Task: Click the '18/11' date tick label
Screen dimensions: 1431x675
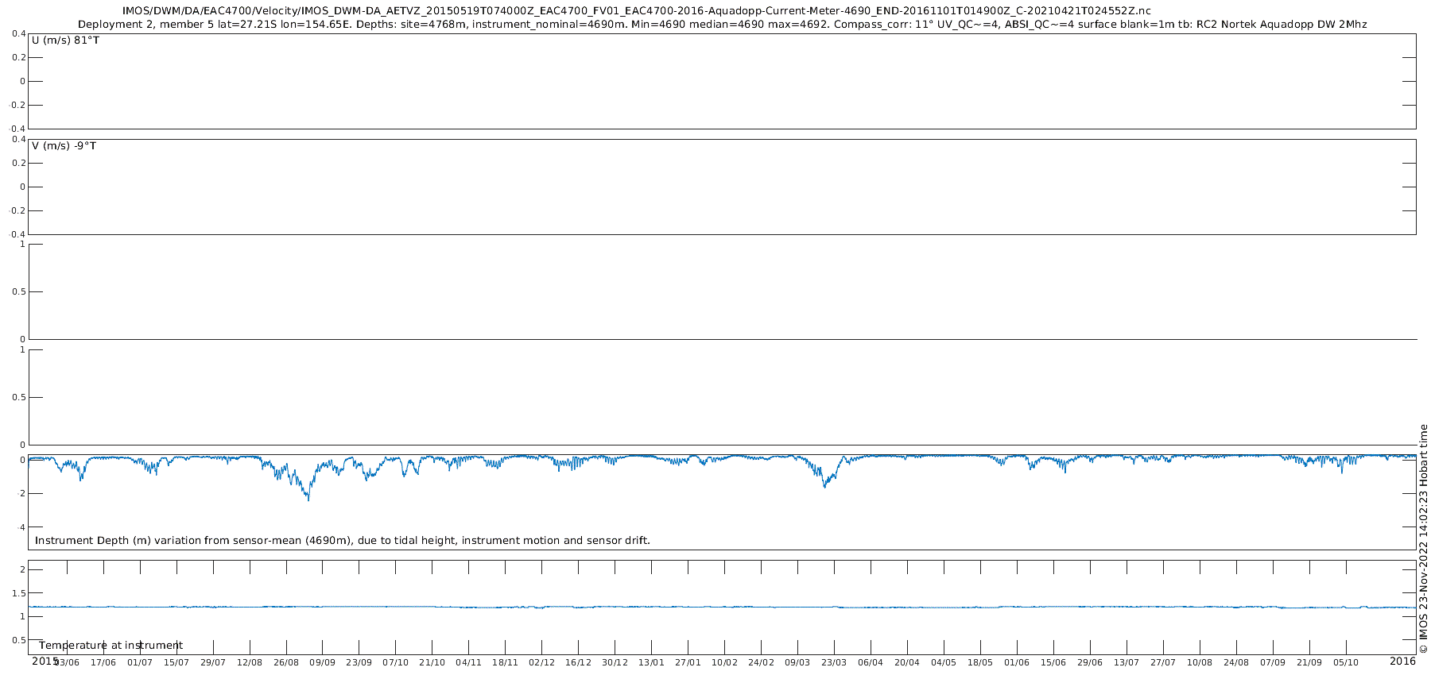Action: (506, 662)
